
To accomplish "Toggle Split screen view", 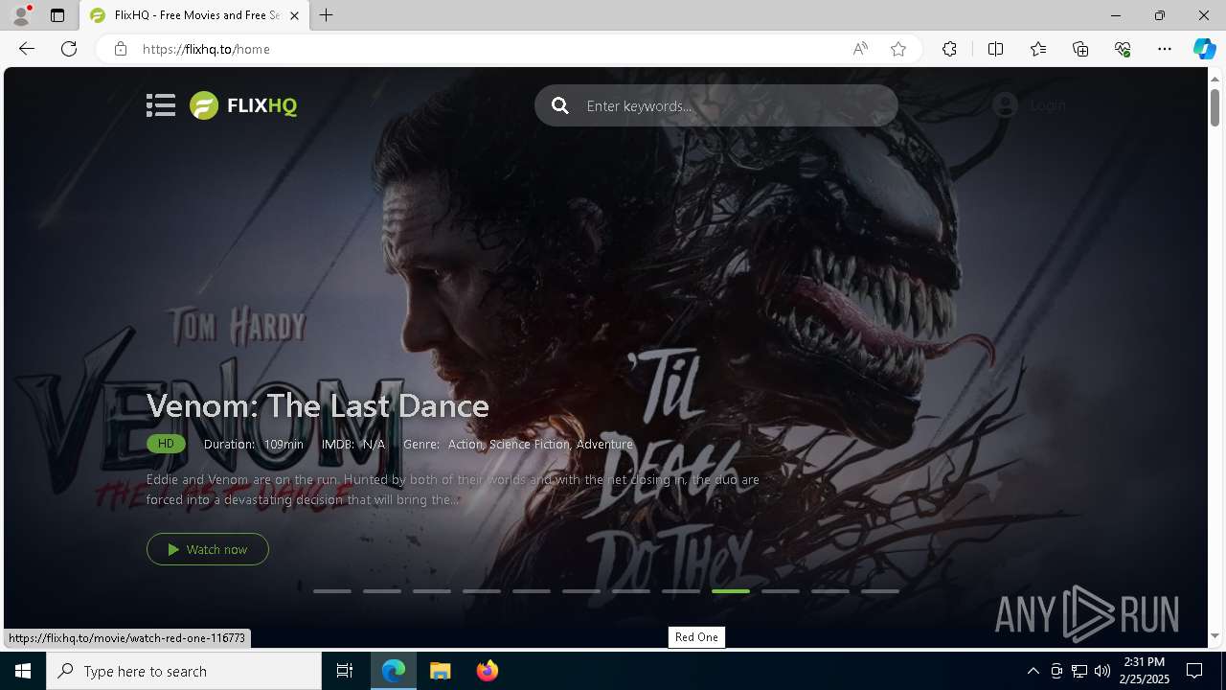I will click(x=995, y=49).
